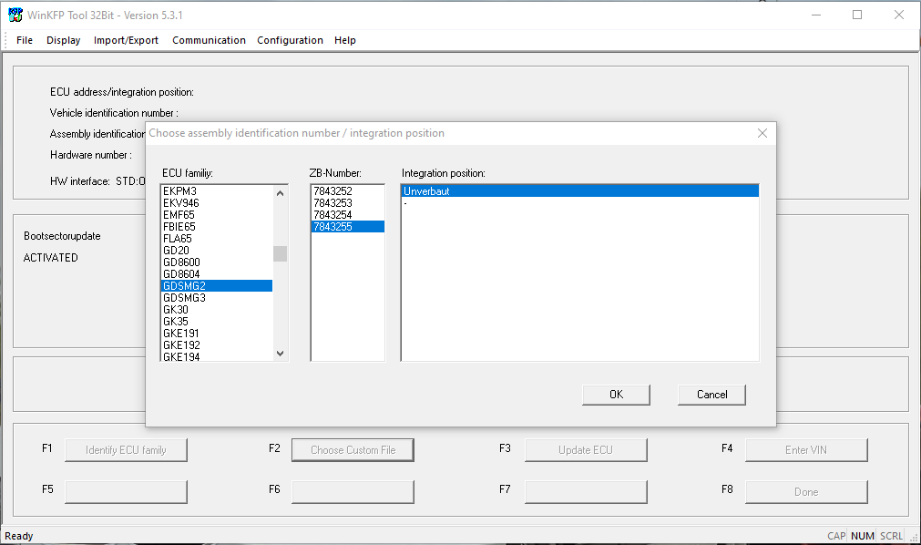This screenshot has width=921, height=545.
Task: Click the CAP indicator in status bar
Action: (836, 536)
